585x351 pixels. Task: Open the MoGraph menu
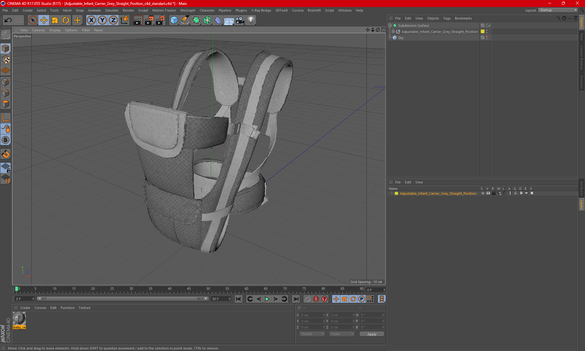click(189, 10)
